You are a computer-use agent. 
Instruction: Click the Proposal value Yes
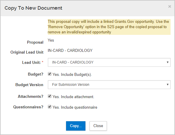coord(51,40)
